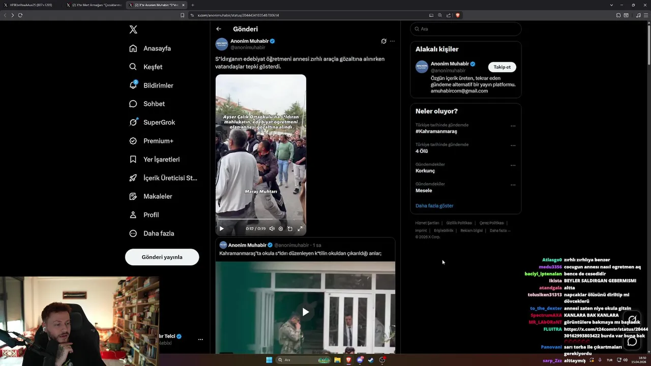Open options for Mesele trend

pos(513,185)
